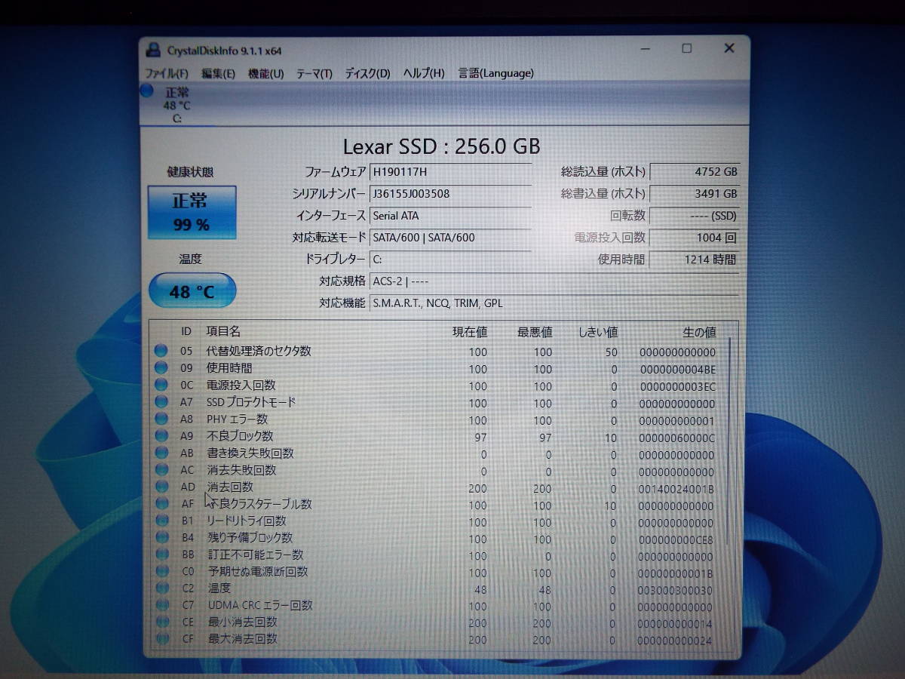Image resolution: width=905 pixels, height=679 pixels.
Task: Open the ヘルプ(H) menu
Action: pyautogui.click(x=424, y=73)
